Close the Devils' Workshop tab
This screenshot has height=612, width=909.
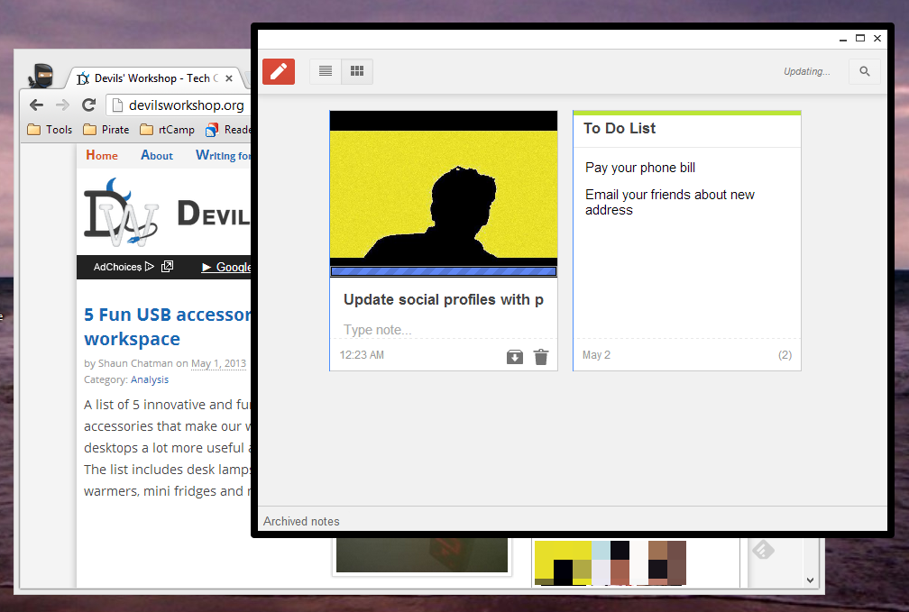[229, 78]
